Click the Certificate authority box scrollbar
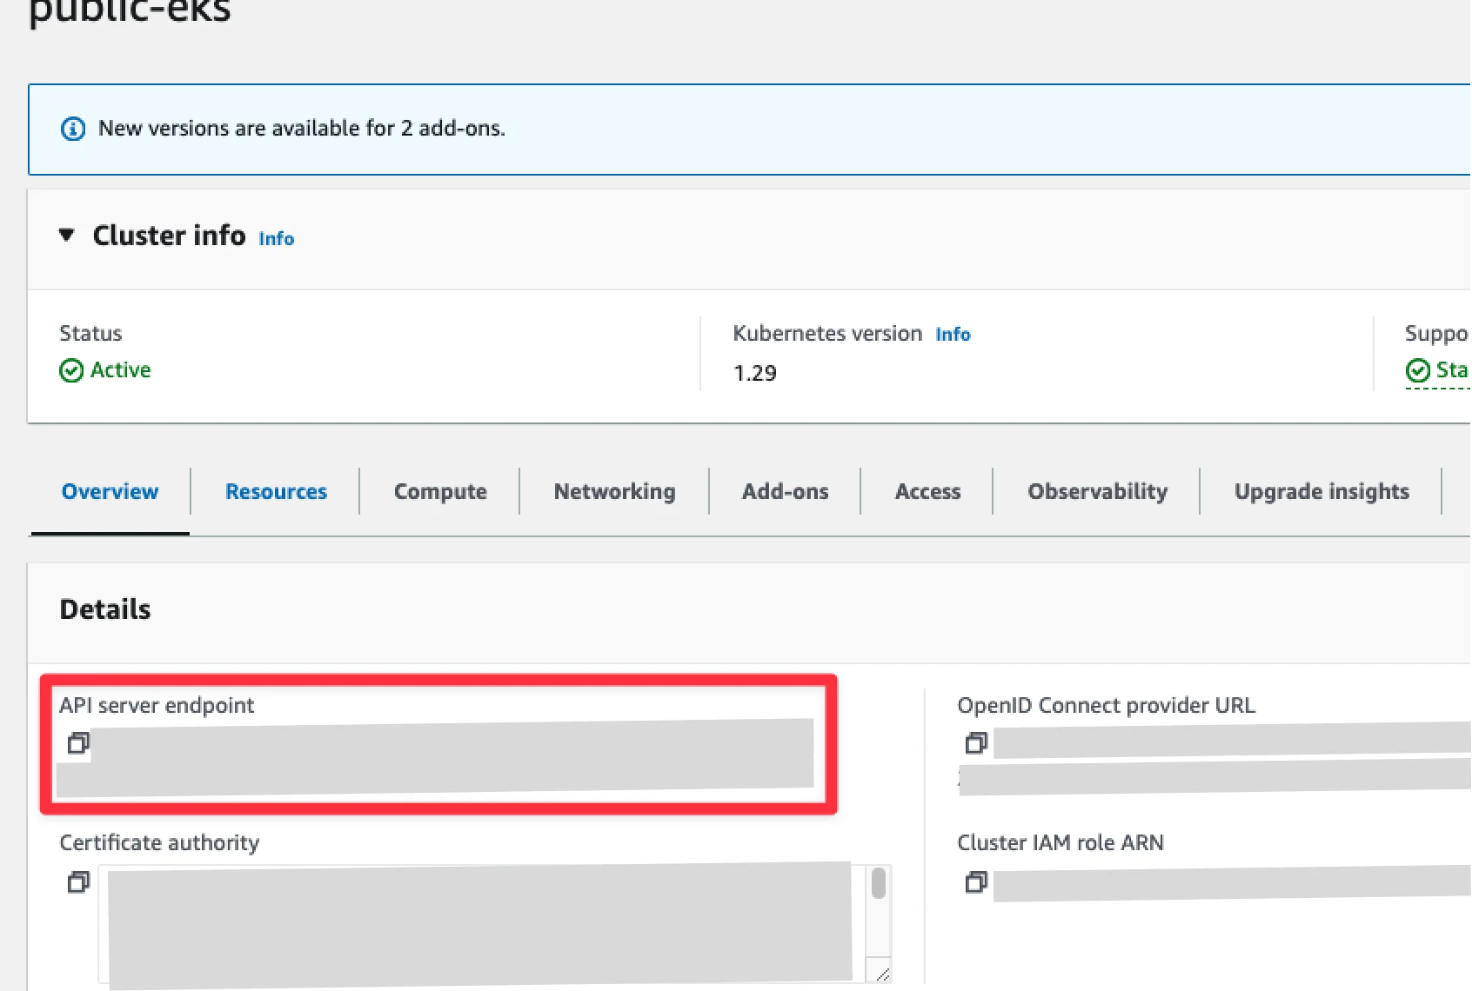Viewport: 1472px width, 991px height. click(879, 884)
